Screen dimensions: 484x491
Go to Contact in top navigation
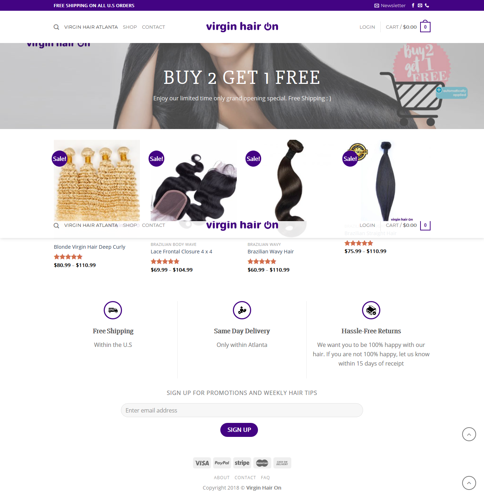coord(154,27)
